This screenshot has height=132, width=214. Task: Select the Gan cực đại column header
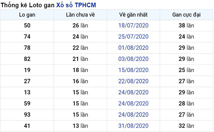186,15
